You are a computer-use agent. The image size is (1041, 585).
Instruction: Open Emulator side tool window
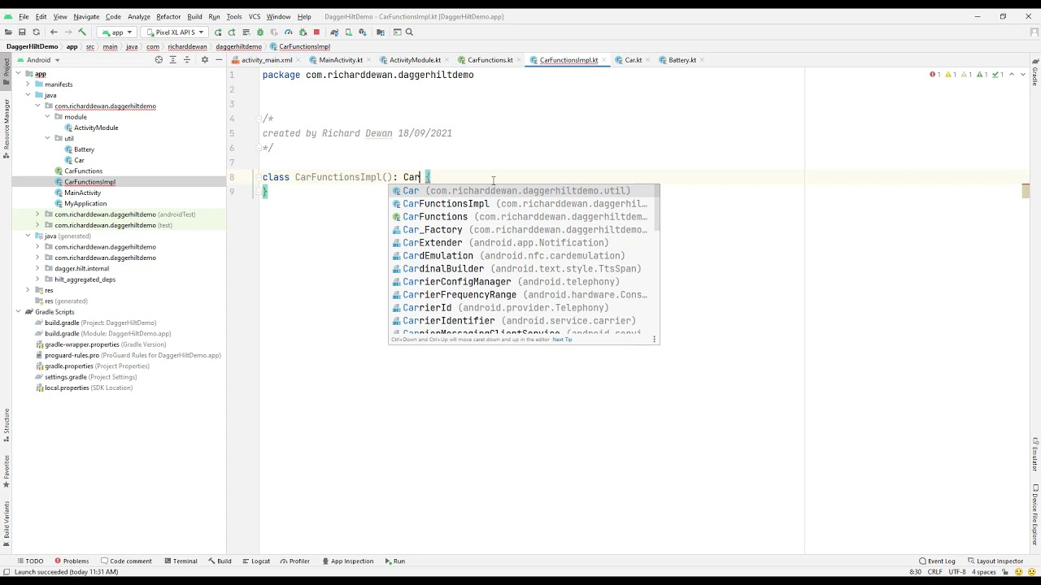coord(1035,455)
